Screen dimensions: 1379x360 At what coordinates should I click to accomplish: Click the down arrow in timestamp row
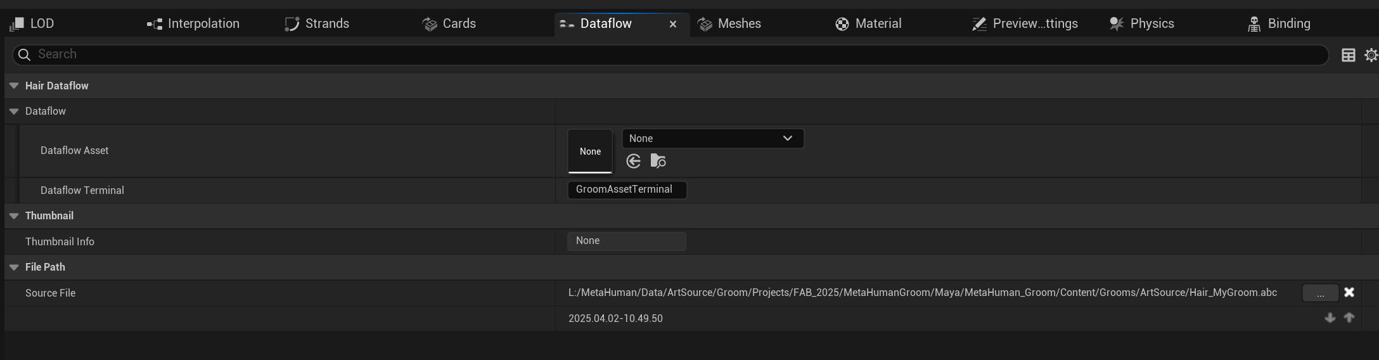click(x=1330, y=318)
